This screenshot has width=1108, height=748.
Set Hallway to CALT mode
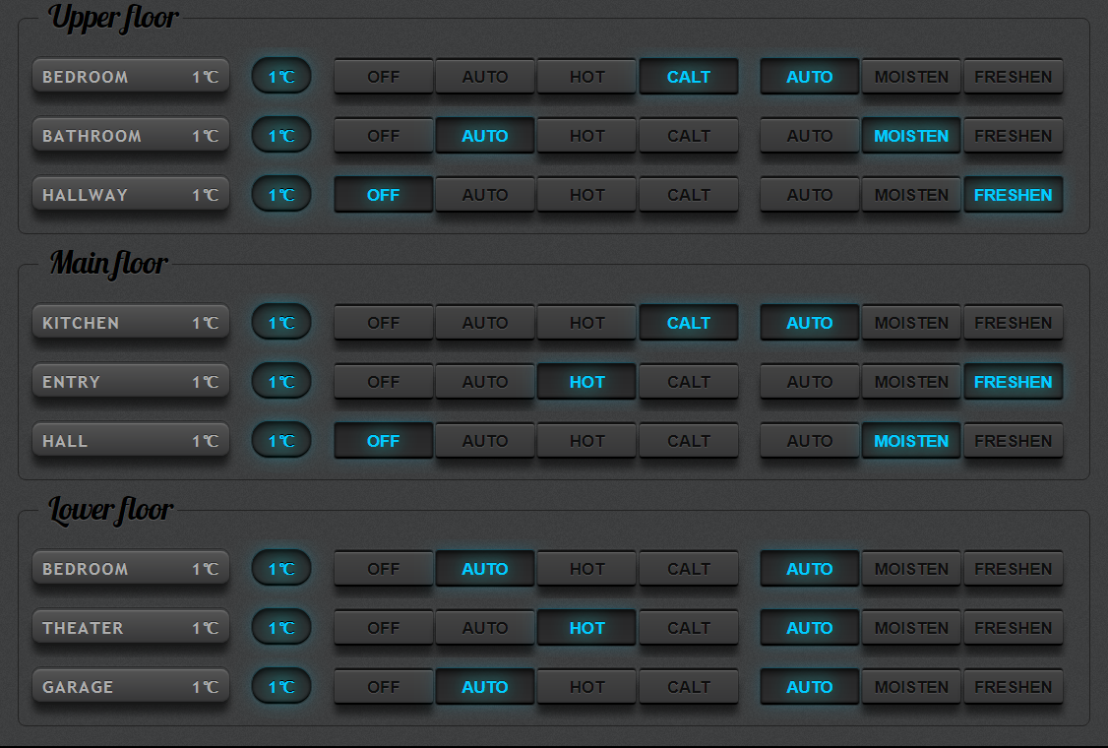pos(688,195)
